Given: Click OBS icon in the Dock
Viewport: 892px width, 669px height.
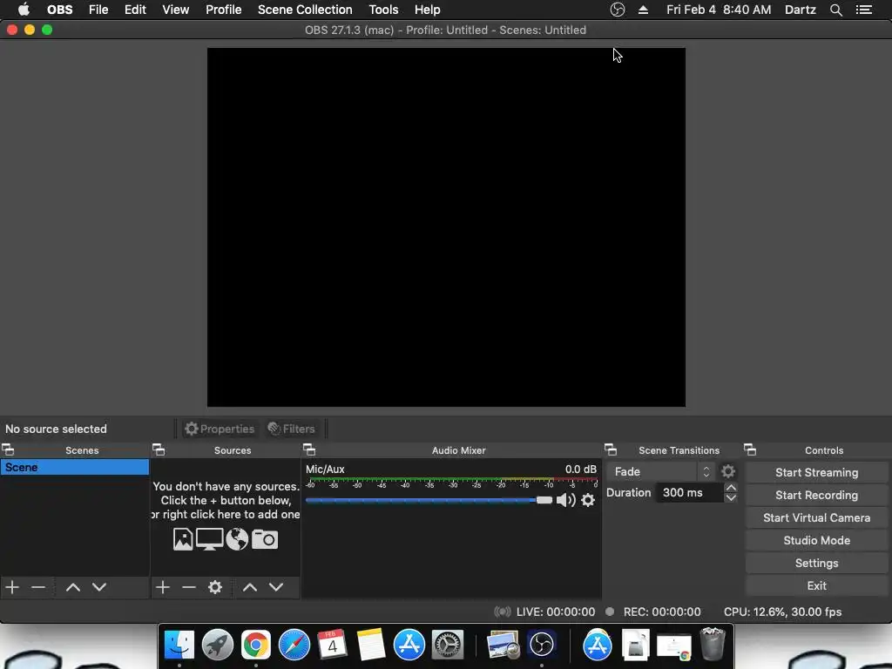Looking at the screenshot, I should pyautogui.click(x=542, y=645).
